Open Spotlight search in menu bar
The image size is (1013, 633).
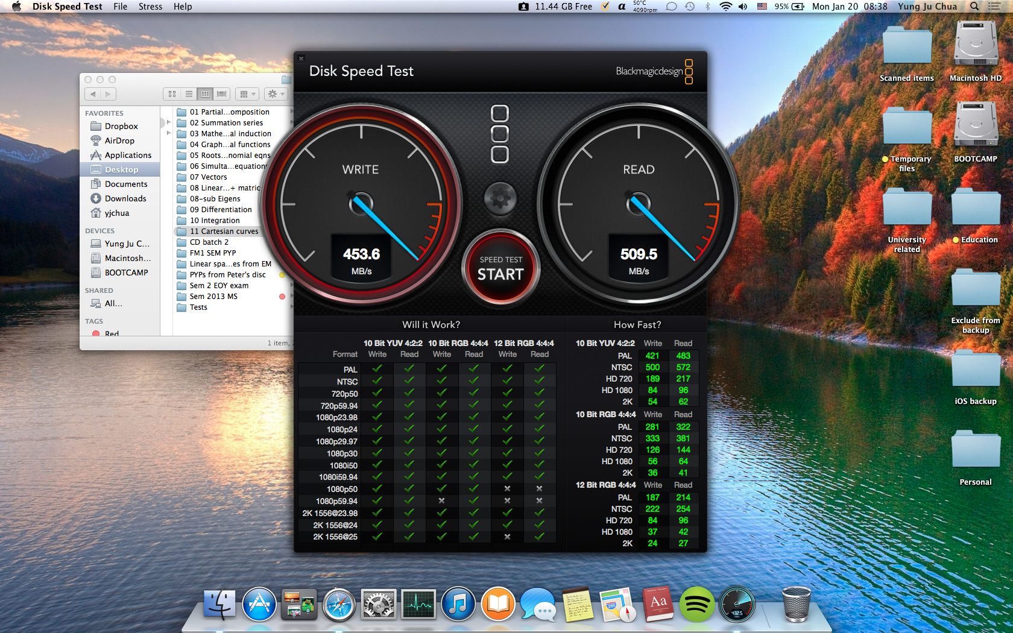tap(974, 7)
